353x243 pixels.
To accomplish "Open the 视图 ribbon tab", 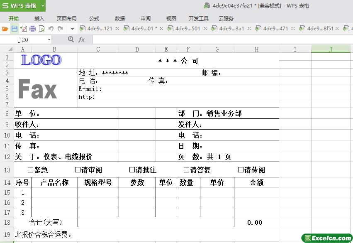I will coord(171,18).
